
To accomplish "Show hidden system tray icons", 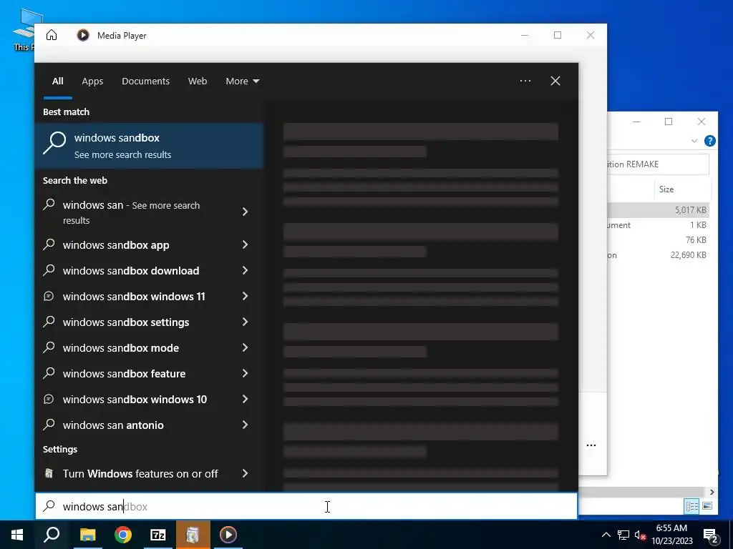I will (x=606, y=535).
